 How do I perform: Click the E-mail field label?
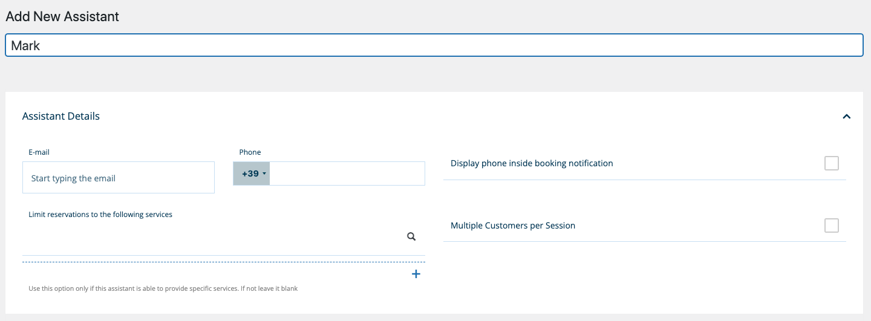pyautogui.click(x=39, y=152)
